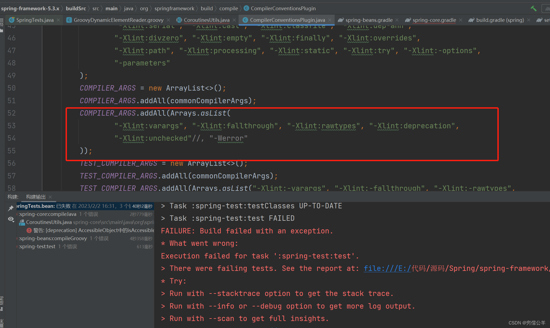
Task: Switch to the SpringTests.java tab
Action: coord(35,20)
